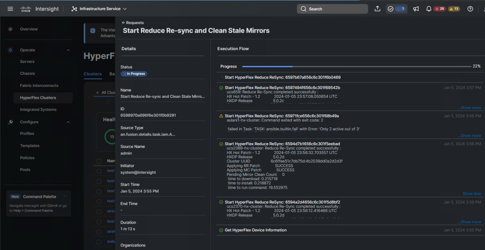Screen dimensions: 485x250
Task: Click running spinner of task 6597b67a656c6c301f6b0469
Action: coord(221,78)
